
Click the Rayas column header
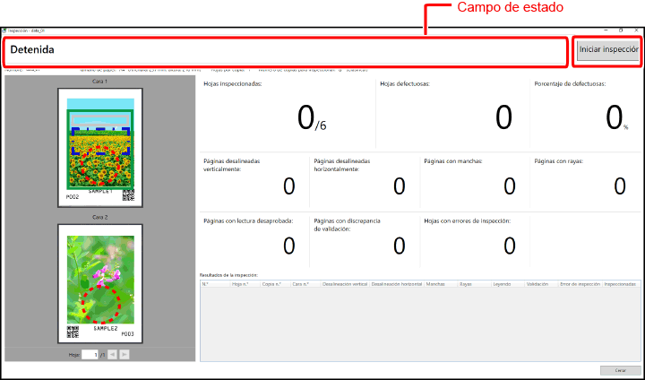[474, 283]
